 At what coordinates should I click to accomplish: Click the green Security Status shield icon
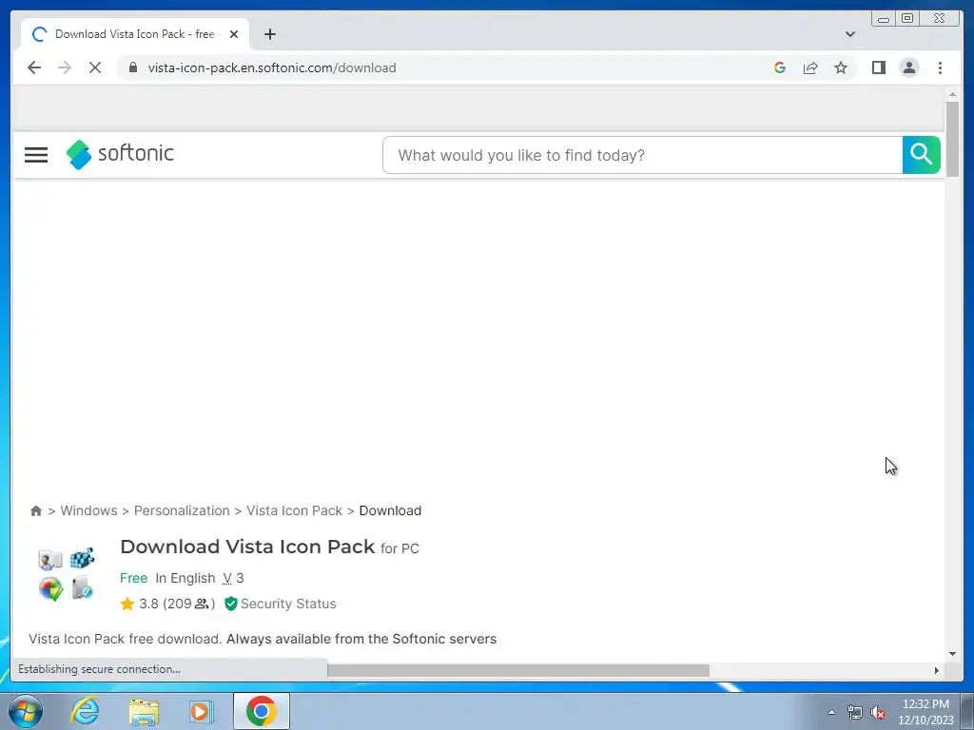coord(231,604)
